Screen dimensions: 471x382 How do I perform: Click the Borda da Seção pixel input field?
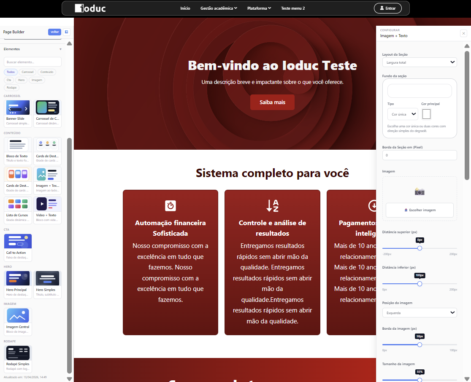[x=419, y=155]
